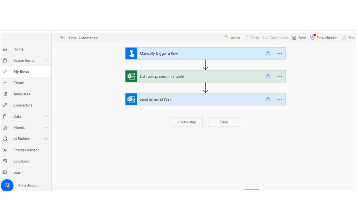Screen dimensions: 358x220
Task: Expand the Send an email (V2) card
Action: click(x=205, y=99)
